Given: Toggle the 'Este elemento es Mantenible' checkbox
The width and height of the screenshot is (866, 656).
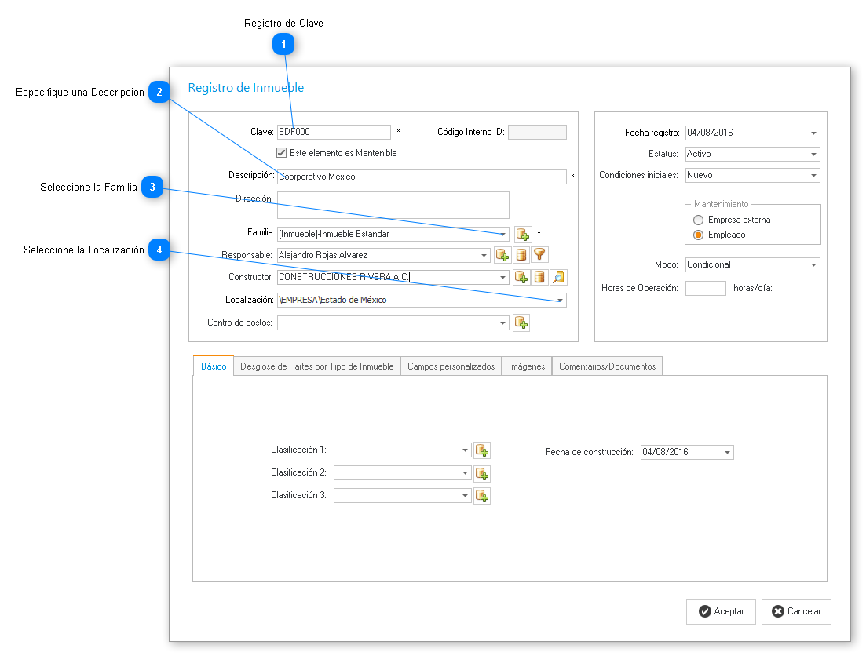Looking at the screenshot, I should pos(282,153).
